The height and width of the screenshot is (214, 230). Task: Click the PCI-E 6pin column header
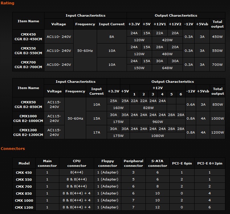182,163
